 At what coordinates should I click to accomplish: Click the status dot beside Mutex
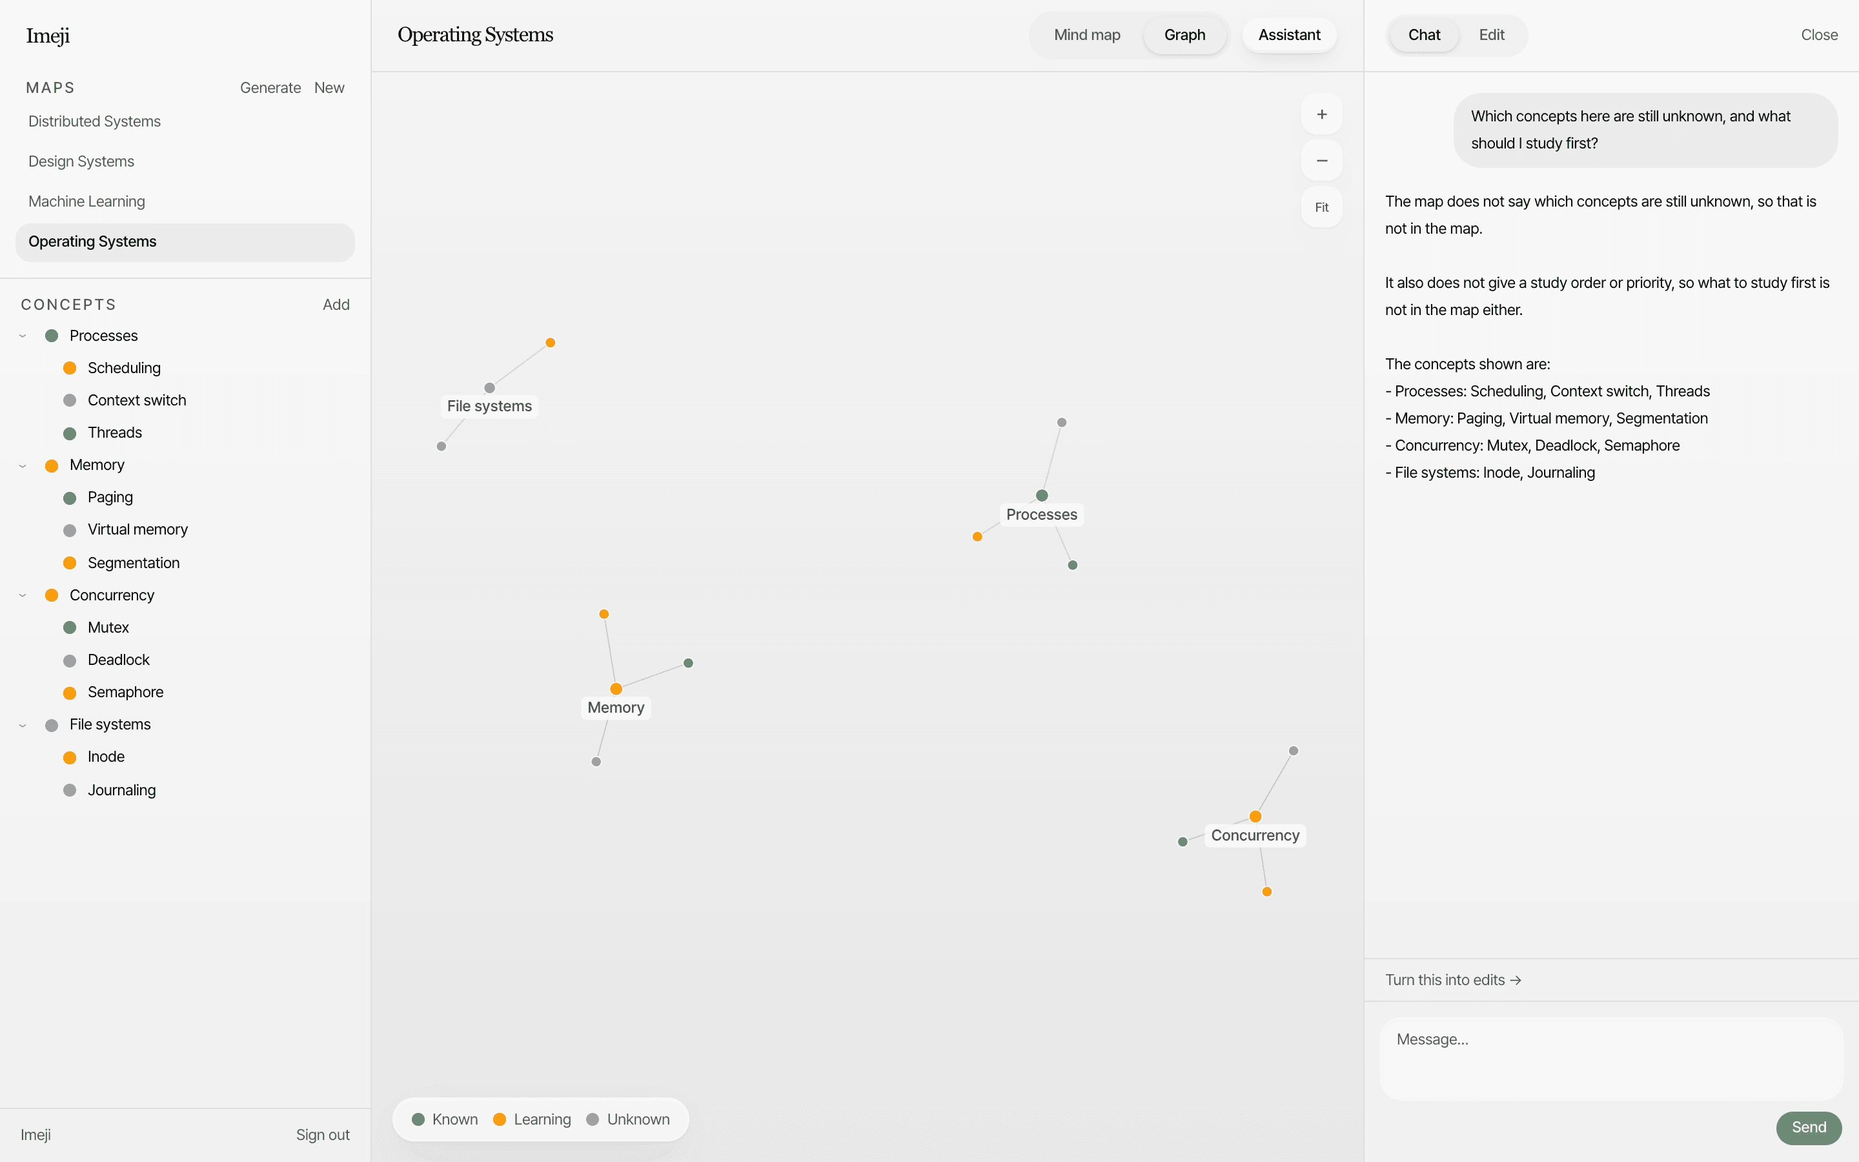tap(70, 628)
